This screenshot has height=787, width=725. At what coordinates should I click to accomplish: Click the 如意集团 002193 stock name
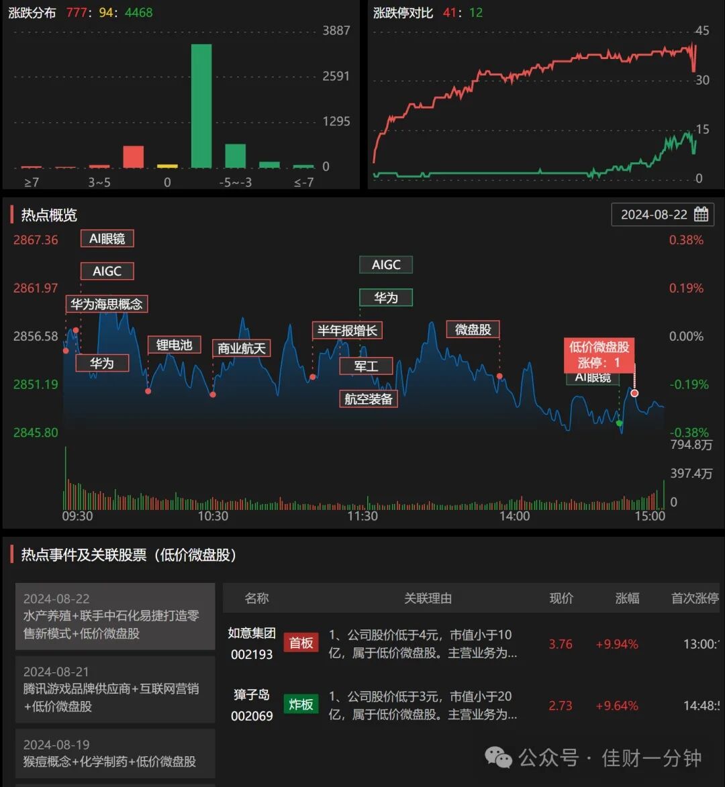pos(252,643)
